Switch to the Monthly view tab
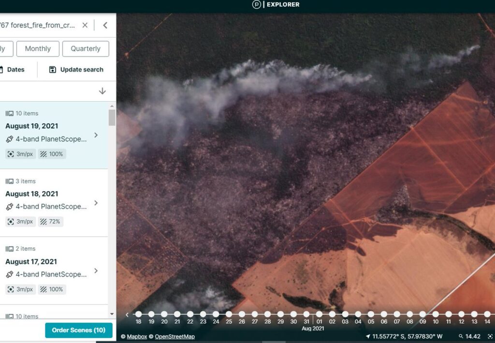Viewport: 495px width, 343px height. pyautogui.click(x=38, y=48)
